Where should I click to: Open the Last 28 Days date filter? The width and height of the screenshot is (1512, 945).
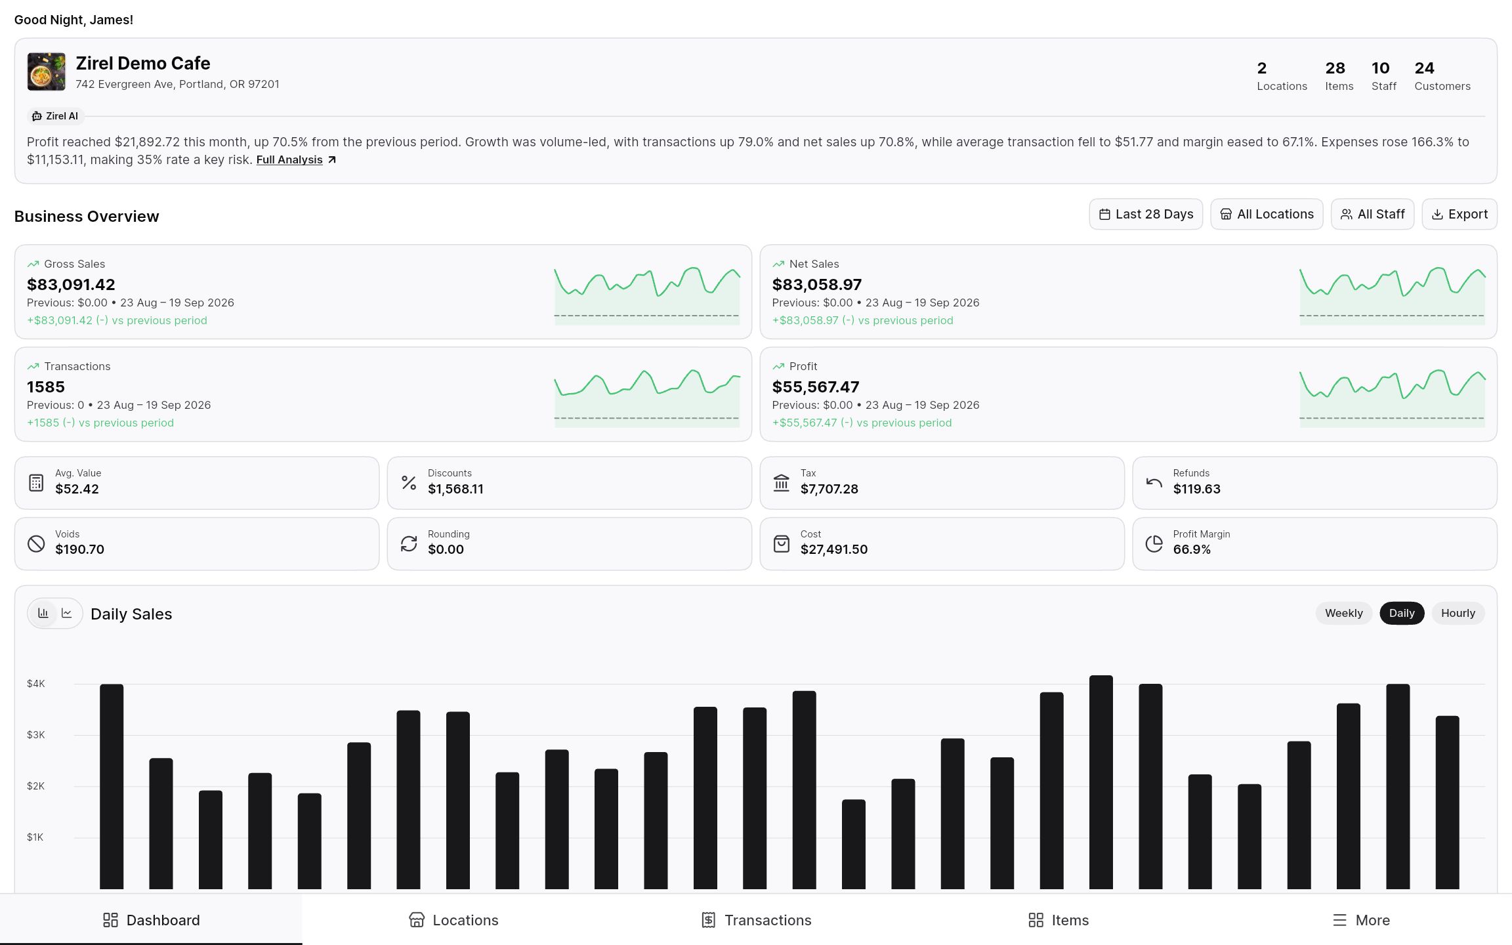click(x=1146, y=214)
